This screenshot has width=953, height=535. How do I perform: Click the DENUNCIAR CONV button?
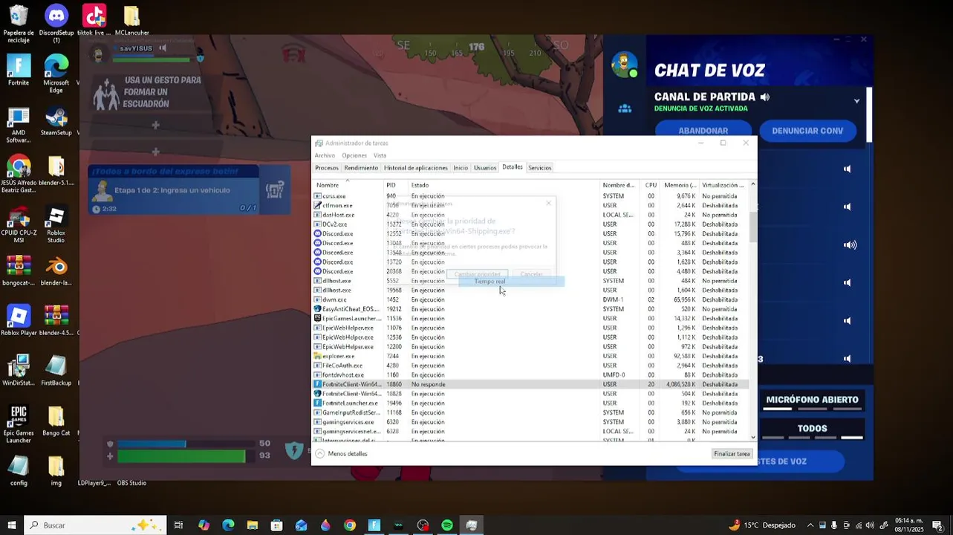pos(807,131)
